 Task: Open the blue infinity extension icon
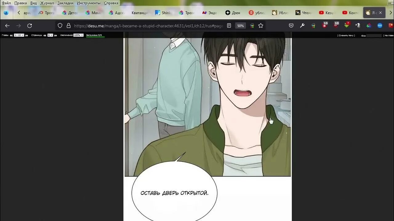pyautogui.click(x=380, y=26)
